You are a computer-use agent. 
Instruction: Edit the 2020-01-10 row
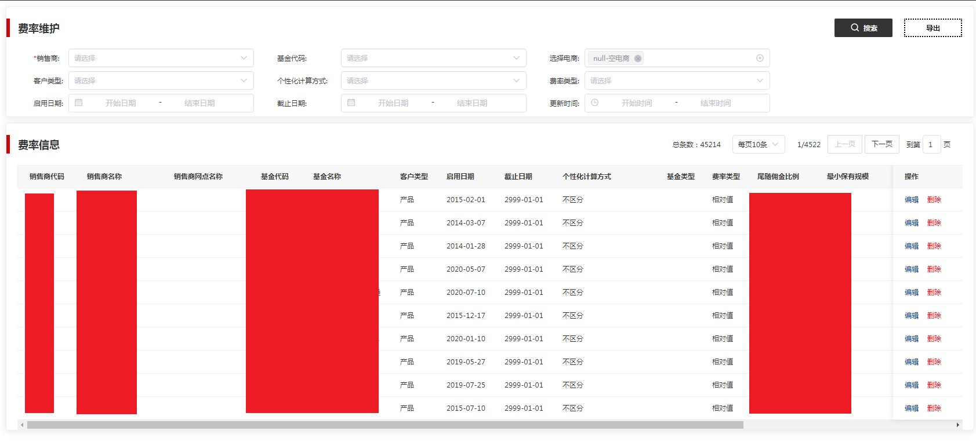coord(912,339)
